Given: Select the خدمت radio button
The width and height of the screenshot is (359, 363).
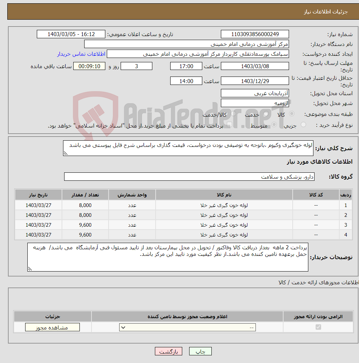Looking at the screenshot, I should (266, 114).
